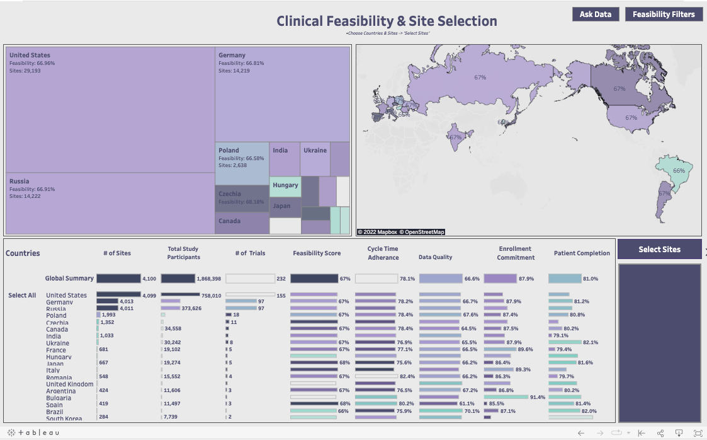Select United Kingdom in the country list
The width and height of the screenshot is (707, 440).
pos(70,384)
